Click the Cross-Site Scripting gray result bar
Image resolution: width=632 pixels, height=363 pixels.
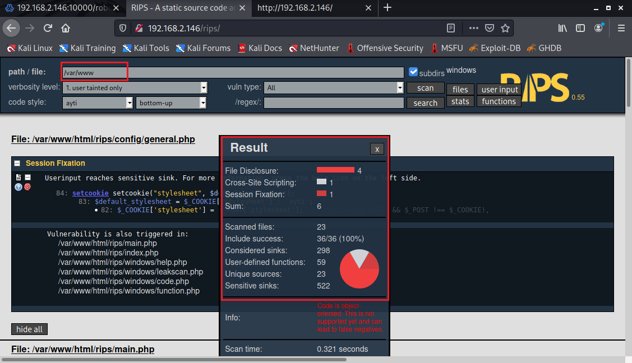(322, 182)
